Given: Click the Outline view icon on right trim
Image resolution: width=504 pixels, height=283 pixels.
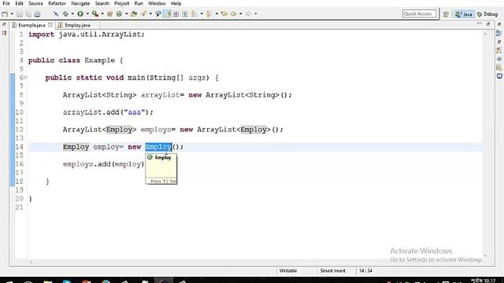Looking at the screenshot, I should [x=499, y=33].
